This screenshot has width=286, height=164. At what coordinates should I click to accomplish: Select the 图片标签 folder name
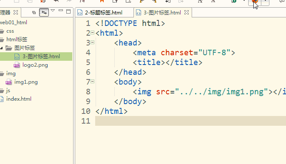(25, 48)
